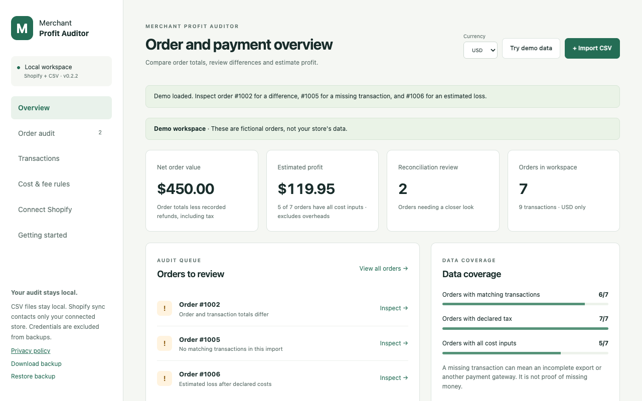Open the Privacy policy link
Image resolution: width=642 pixels, height=401 pixels.
(x=31, y=351)
